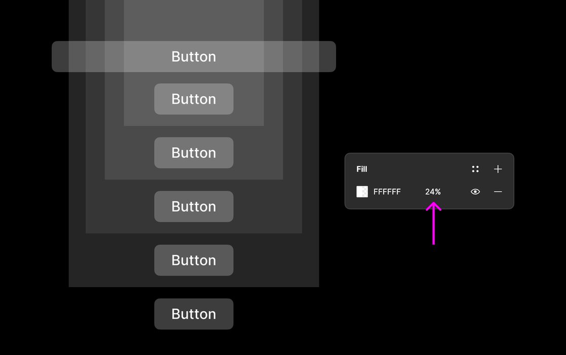Screen dimensions: 566x355
Task: Click the 24% opacity value
Action: 433,192
